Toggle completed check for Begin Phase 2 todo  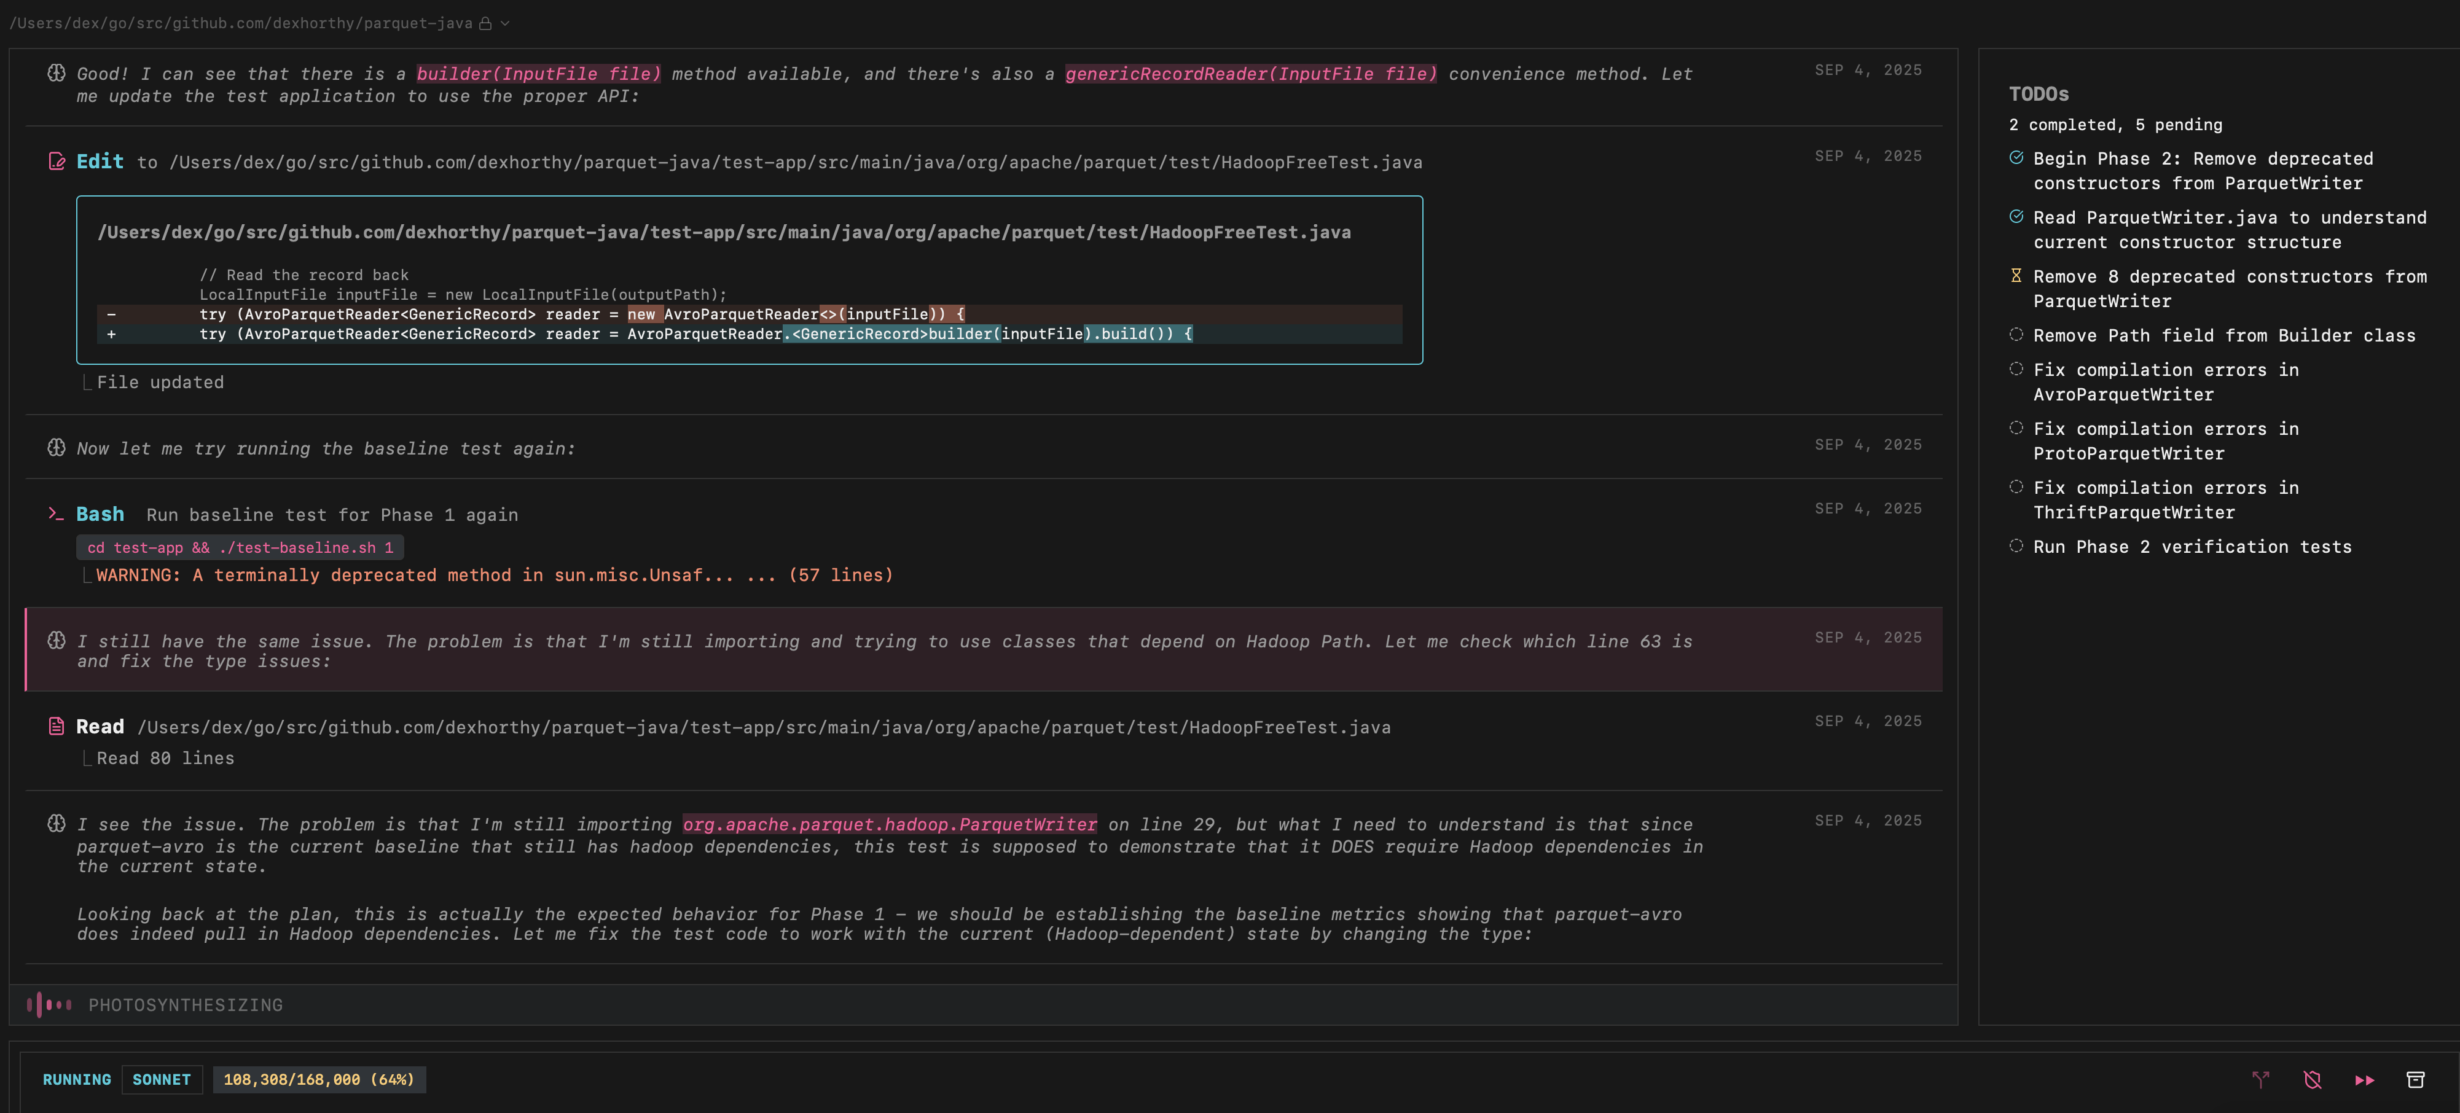(2016, 158)
